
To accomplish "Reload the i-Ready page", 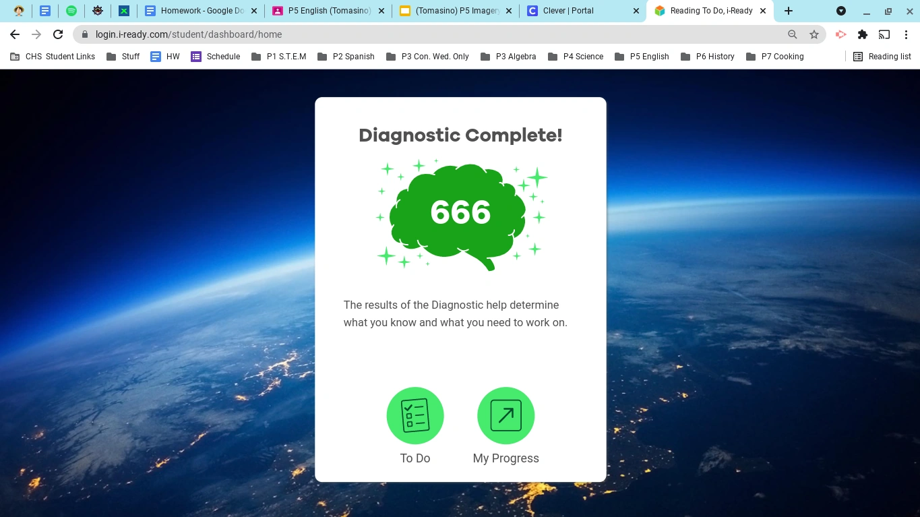I will point(58,34).
